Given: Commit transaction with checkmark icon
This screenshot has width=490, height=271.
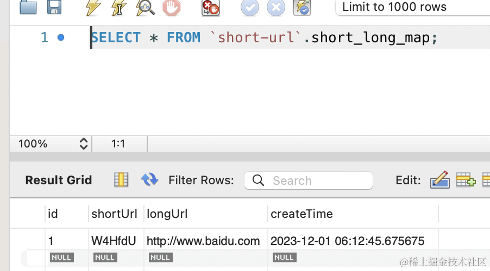Looking at the screenshot, I should [x=250, y=8].
